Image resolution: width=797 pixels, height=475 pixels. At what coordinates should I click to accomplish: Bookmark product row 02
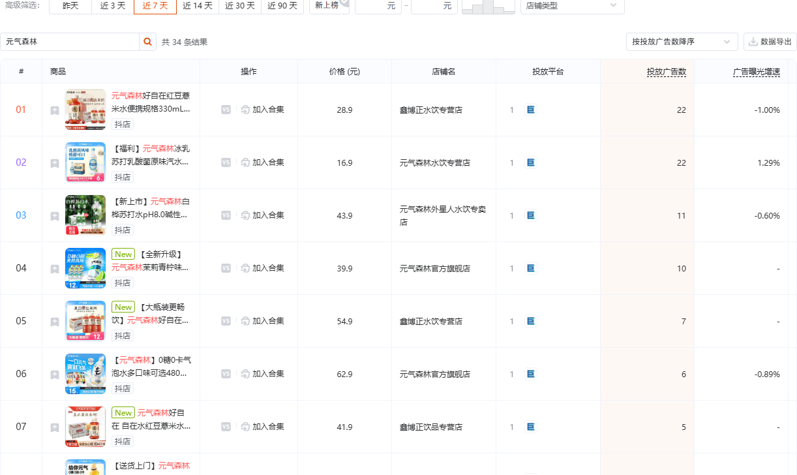pyautogui.click(x=55, y=163)
